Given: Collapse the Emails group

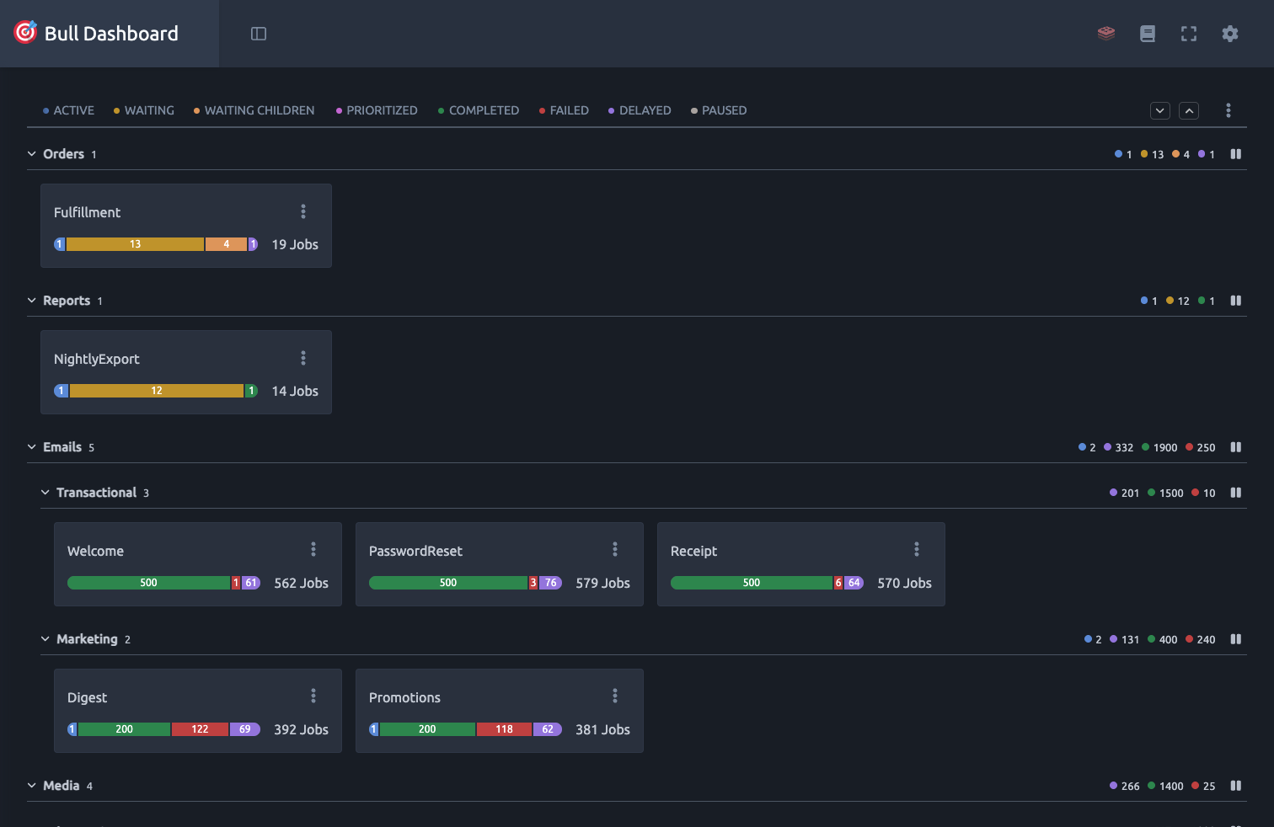Looking at the screenshot, I should (32, 447).
